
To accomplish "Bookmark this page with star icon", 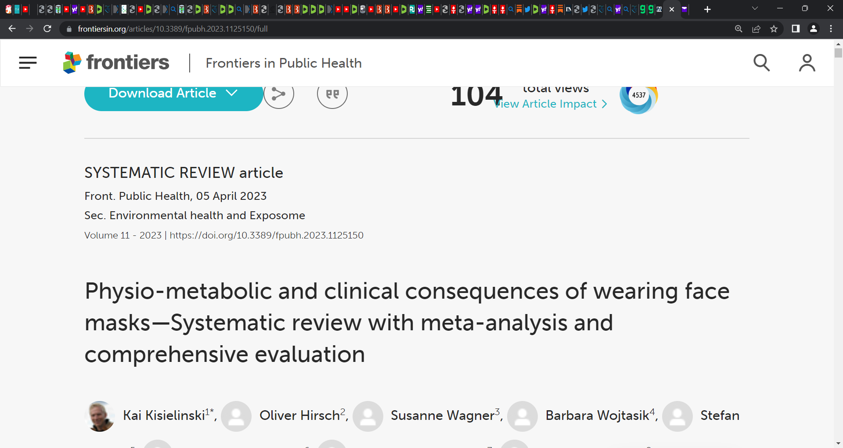I will pyautogui.click(x=774, y=29).
